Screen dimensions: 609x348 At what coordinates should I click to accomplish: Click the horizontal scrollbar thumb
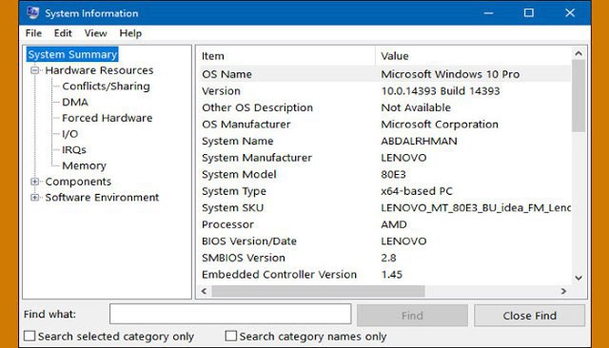[318, 291]
